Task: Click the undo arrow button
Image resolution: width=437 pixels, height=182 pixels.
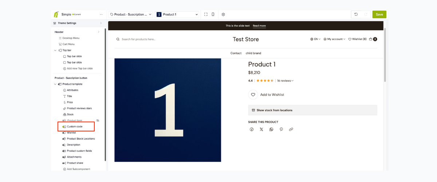Action: (356, 15)
